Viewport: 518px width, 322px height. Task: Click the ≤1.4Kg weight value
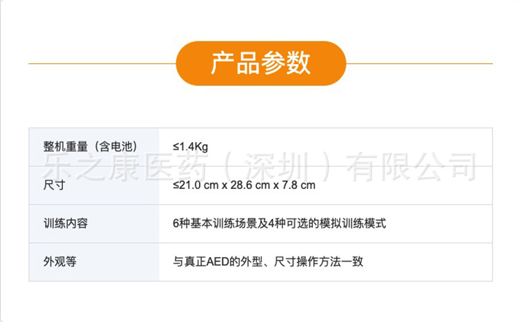coord(191,146)
